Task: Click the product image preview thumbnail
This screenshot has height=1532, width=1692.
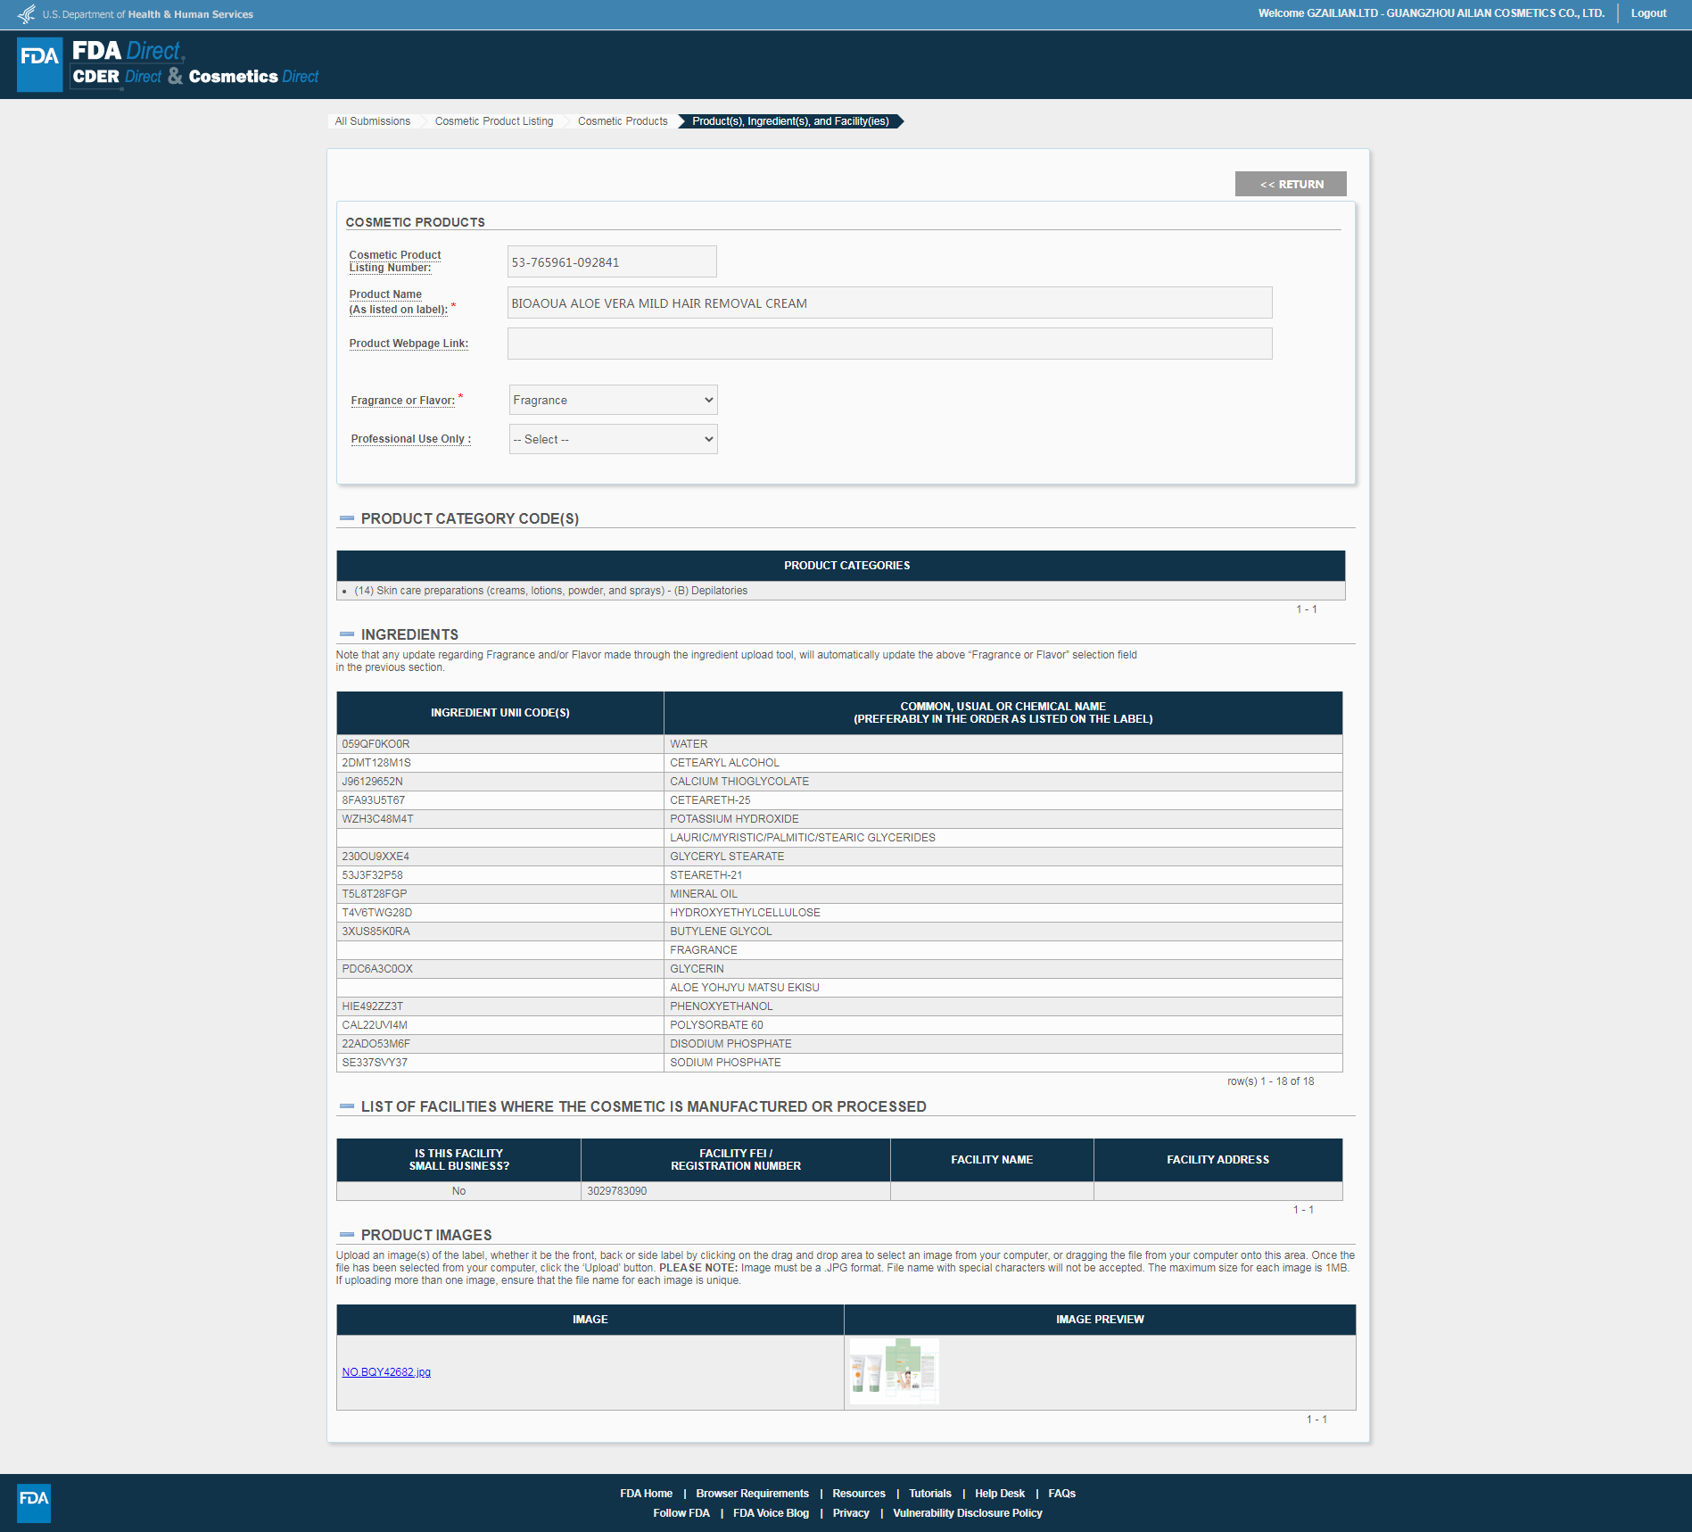Action: click(x=894, y=1371)
